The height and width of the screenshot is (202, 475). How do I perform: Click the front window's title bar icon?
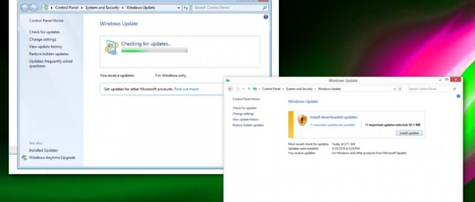click(x=228, y=80)
